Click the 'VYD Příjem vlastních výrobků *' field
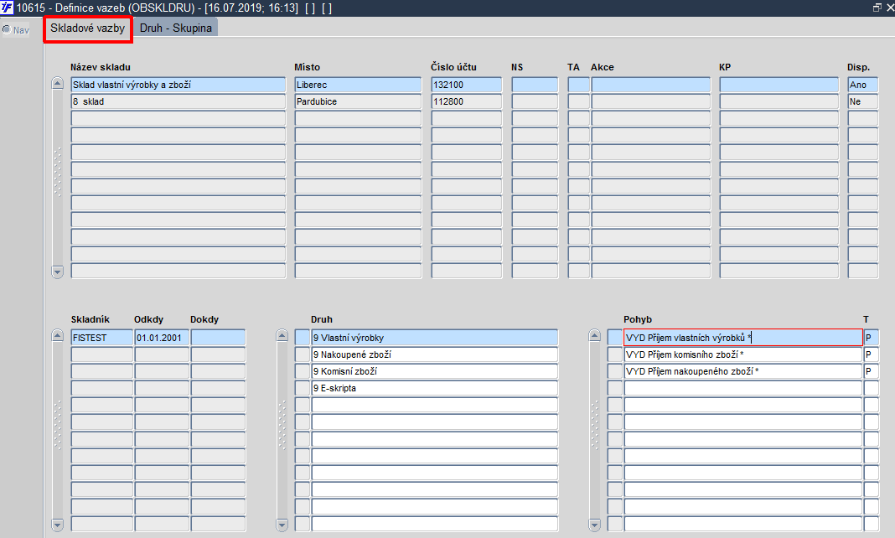Image resolution: width=895 pixels, height=538 pixels. pyautogui.click(x=743, y=338)
